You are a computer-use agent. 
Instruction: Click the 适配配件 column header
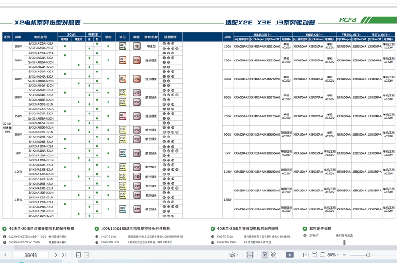pyautogui.click(x=170, y=37)
